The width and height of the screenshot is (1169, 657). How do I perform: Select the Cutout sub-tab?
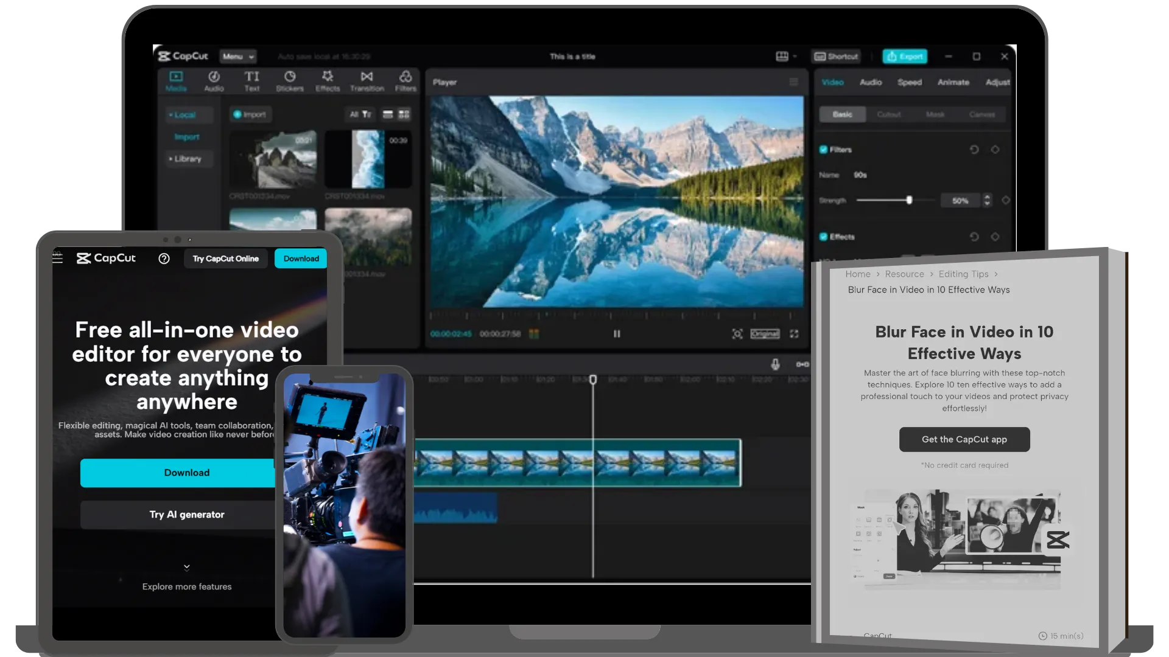(889, 114)
